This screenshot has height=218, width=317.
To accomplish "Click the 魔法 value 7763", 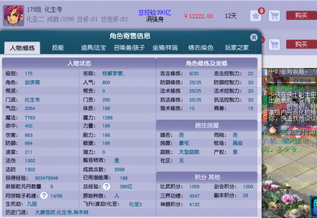I will (30, 118).
